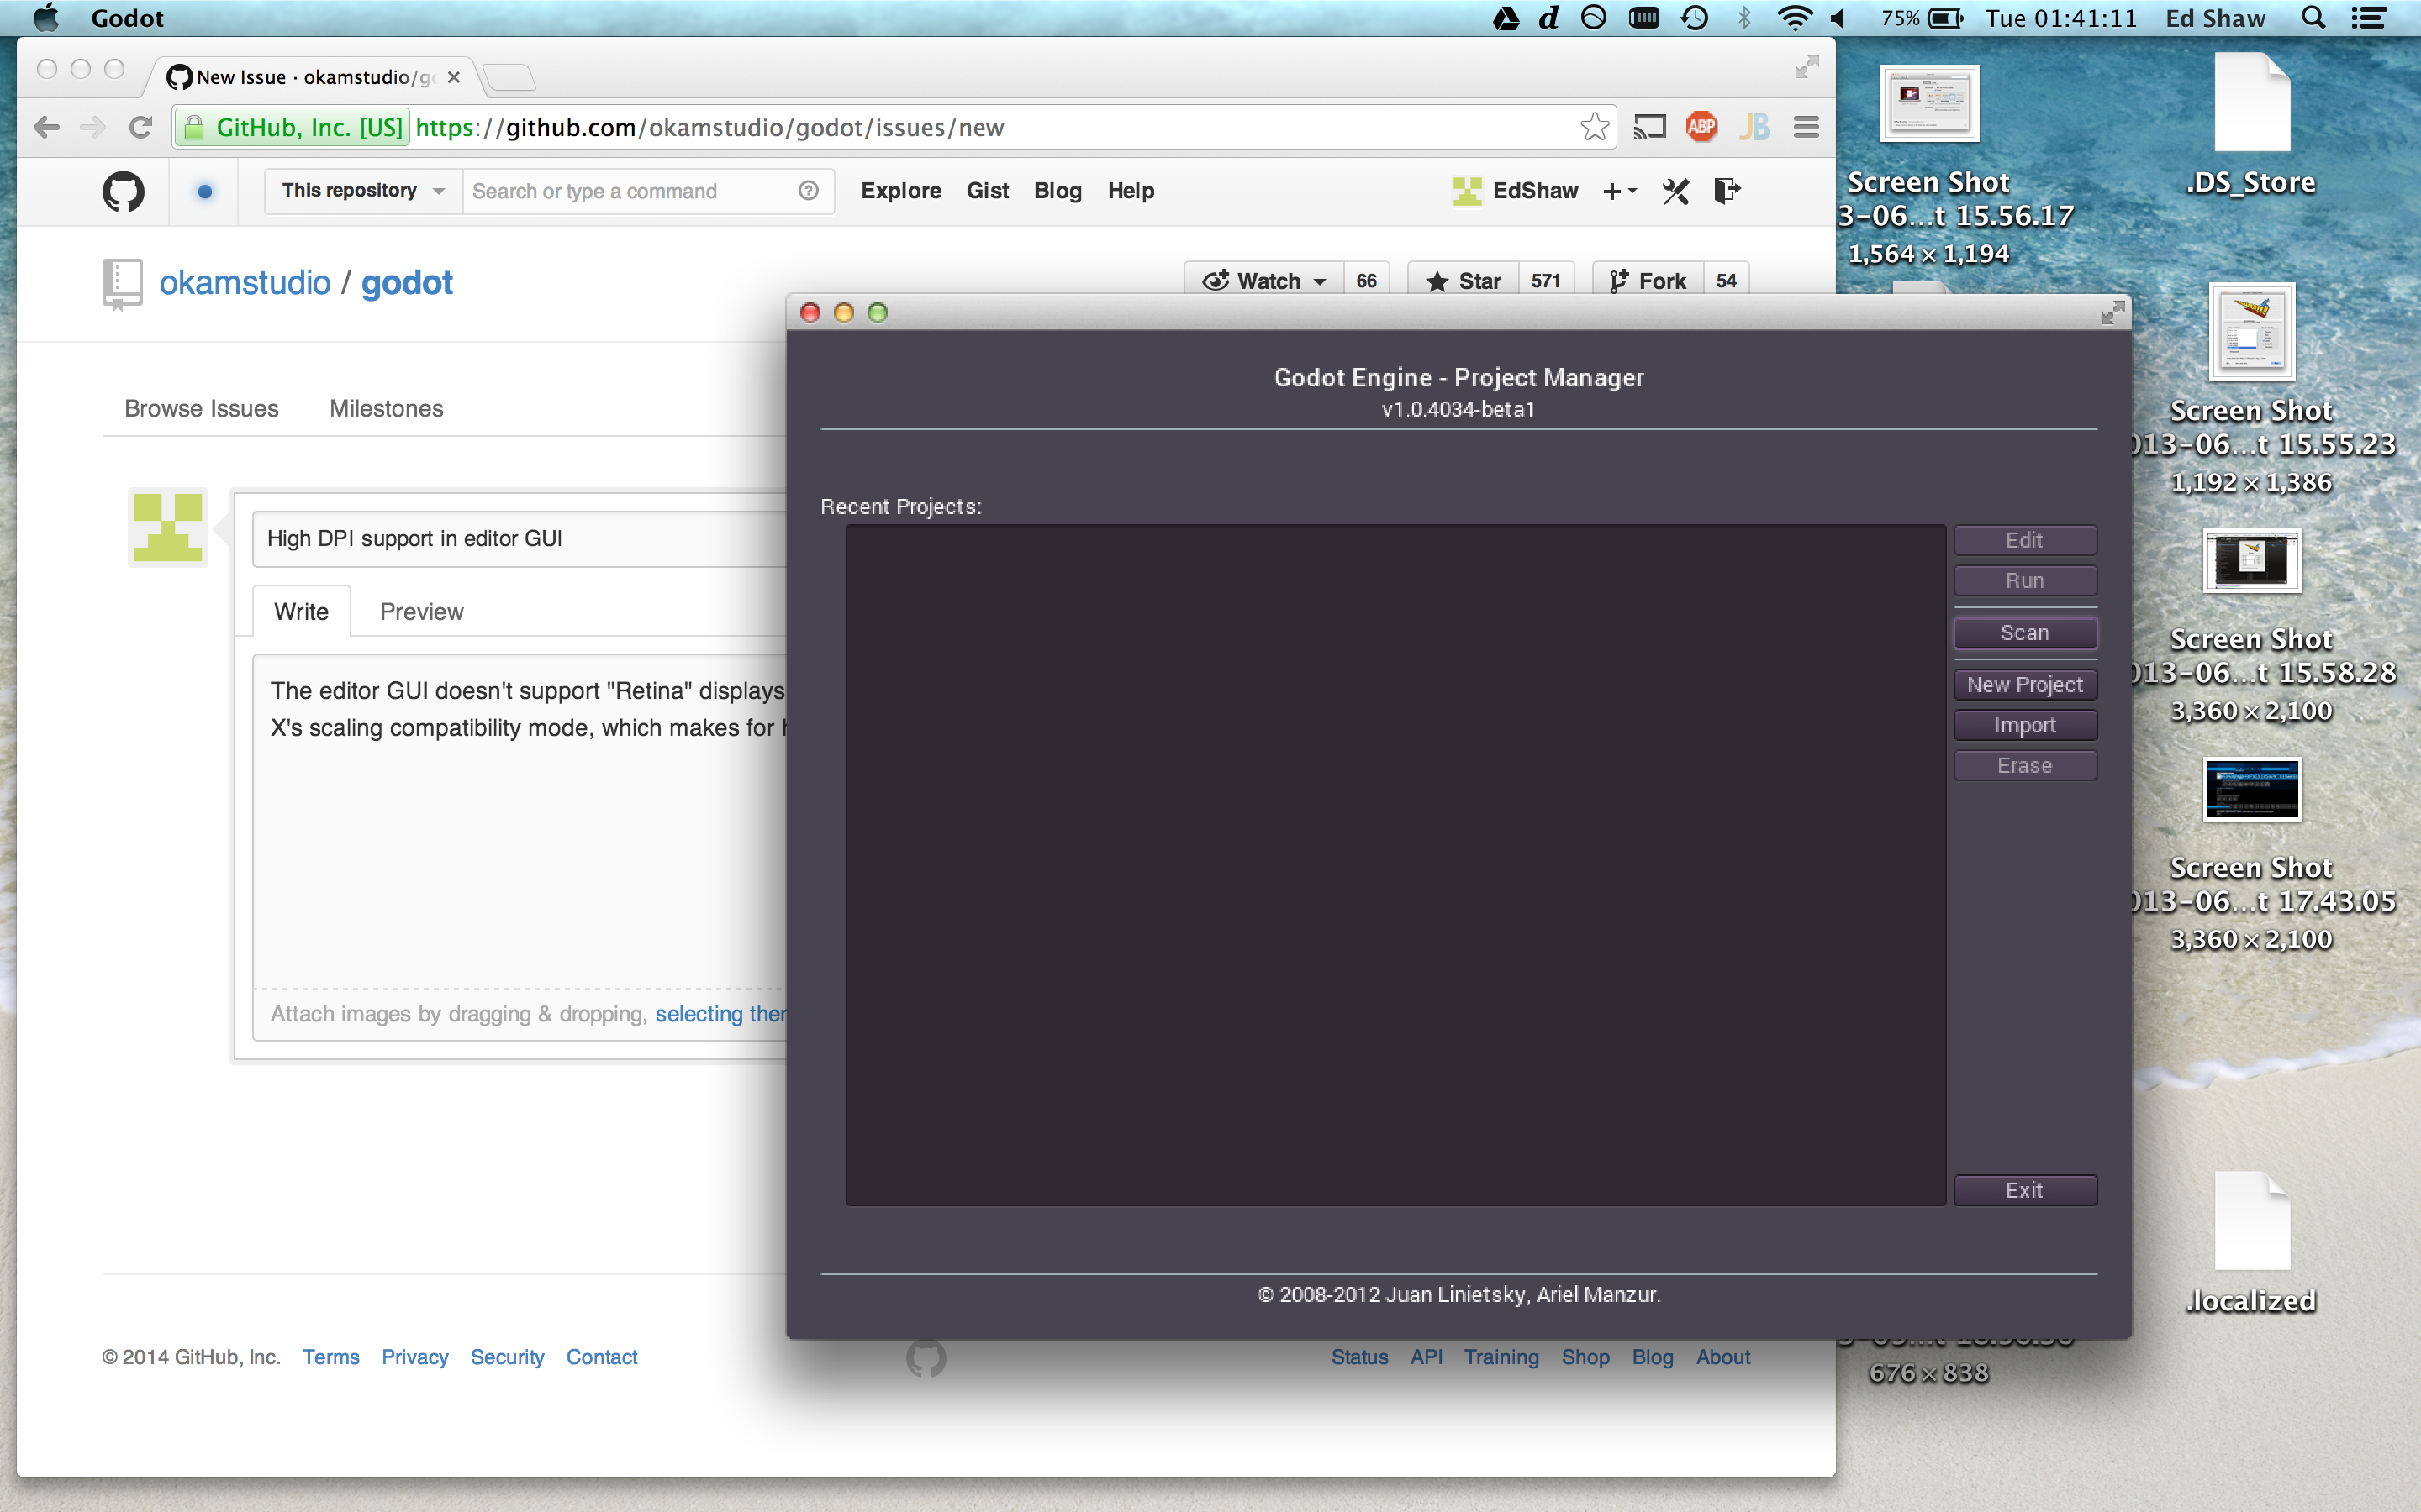Click the search help question mark icon

point(809,190)
